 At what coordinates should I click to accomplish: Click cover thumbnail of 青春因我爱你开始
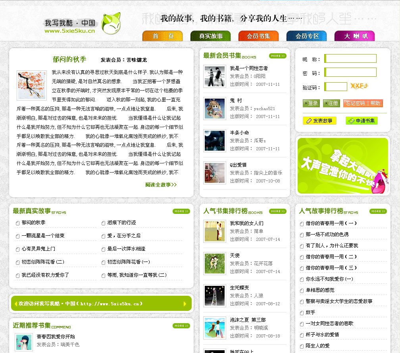point(24,342)
